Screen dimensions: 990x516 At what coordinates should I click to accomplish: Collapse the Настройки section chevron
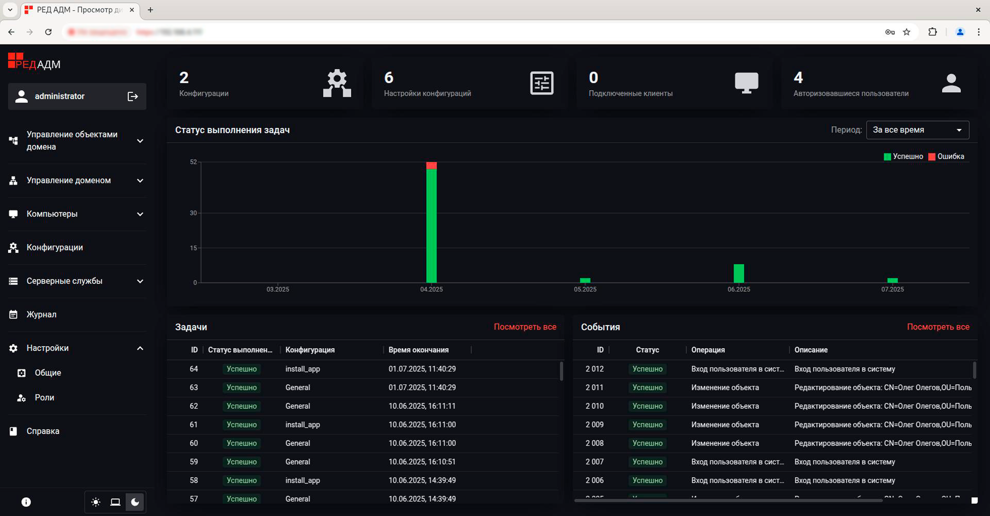[140, 348]
